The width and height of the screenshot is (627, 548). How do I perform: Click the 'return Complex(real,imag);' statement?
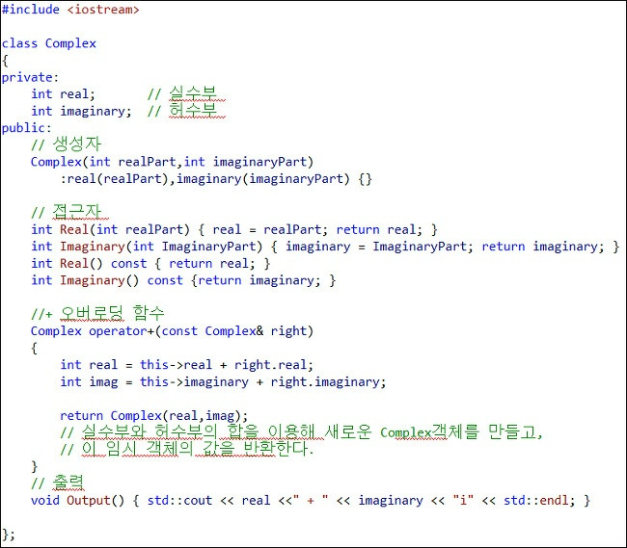tap(154, 415)
